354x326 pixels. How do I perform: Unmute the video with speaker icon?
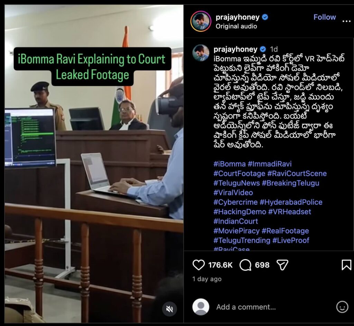tap(169, 309)
